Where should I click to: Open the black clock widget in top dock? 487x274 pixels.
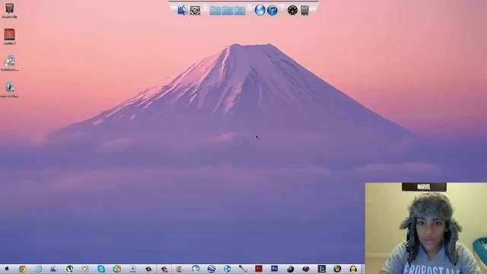(292, 10)
